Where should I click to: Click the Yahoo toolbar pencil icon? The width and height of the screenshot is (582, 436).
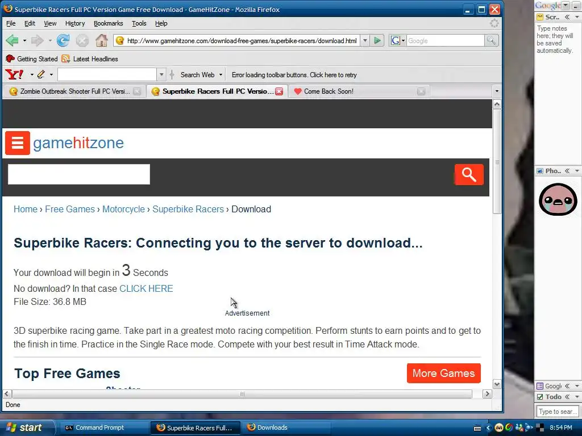pyautogui.click(x=41, y=74)
